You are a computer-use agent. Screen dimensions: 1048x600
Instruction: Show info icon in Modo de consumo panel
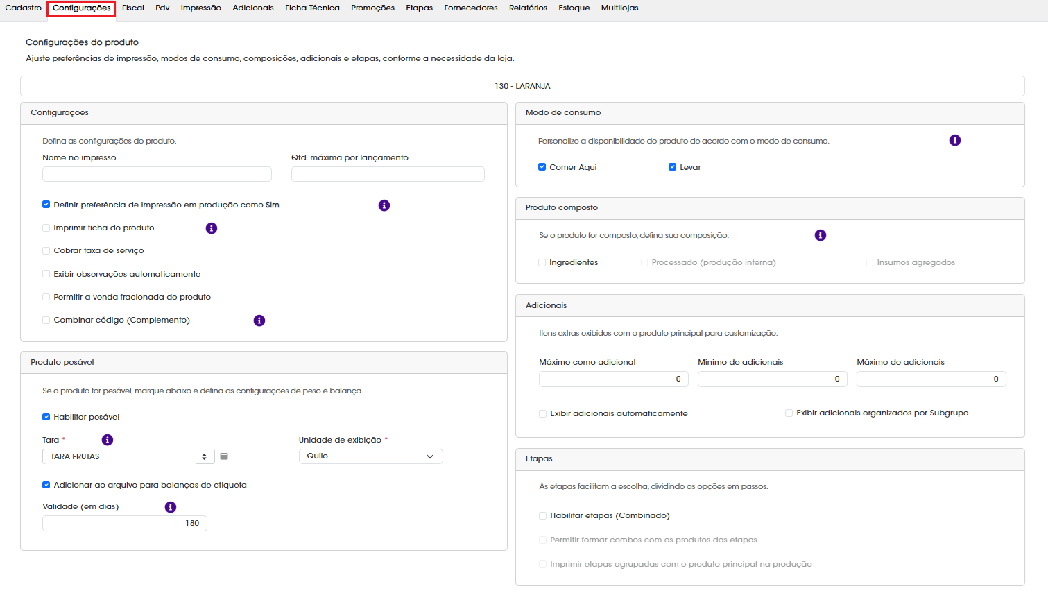click(x=955, y=140)
